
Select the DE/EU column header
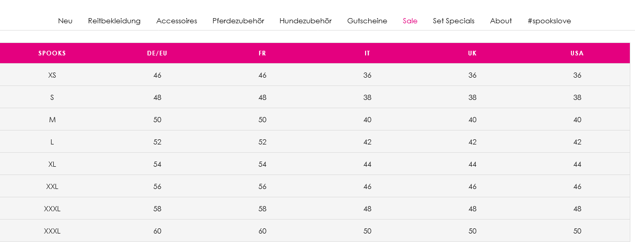(x=157, y=53)
